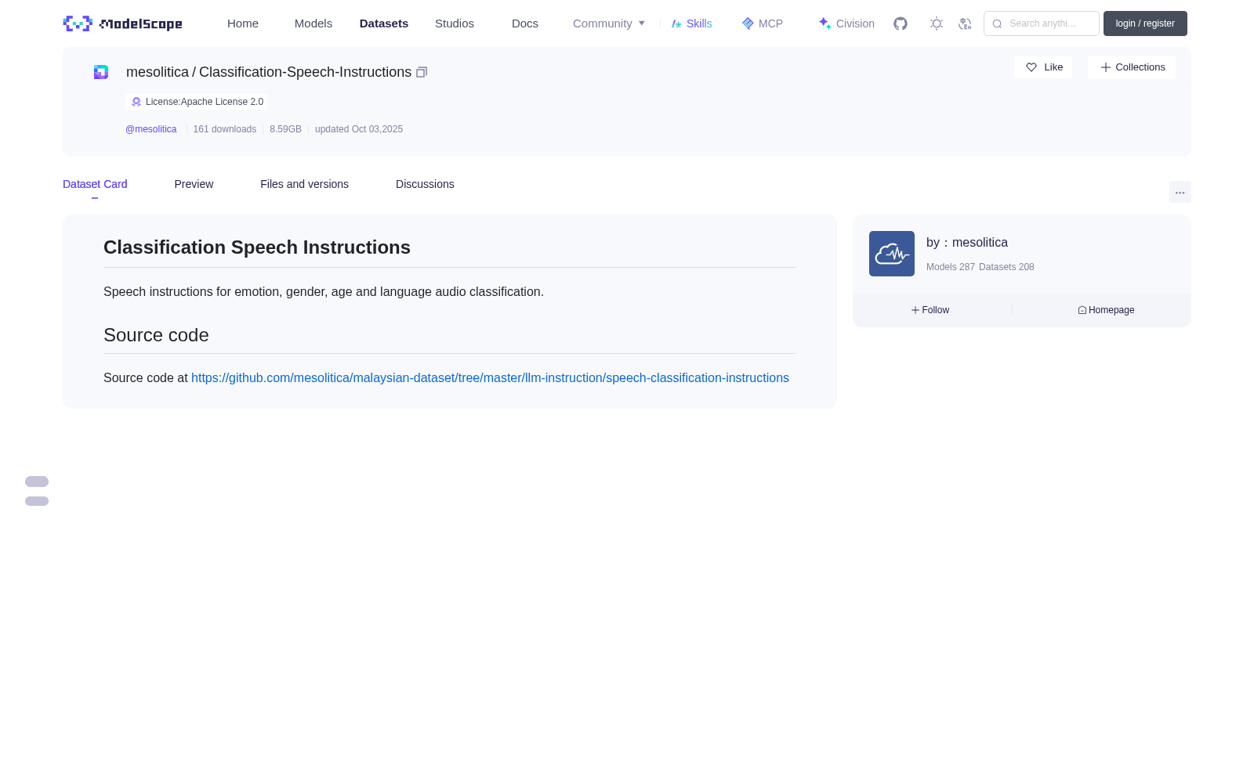Viewport: 1254px width, 783px height.
Task: Click the 'Source code' heading
Action: point(156,335)
